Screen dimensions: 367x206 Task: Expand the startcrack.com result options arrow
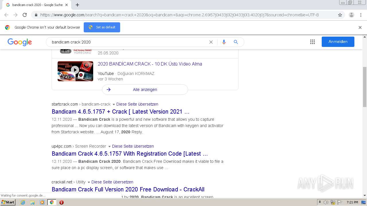tap(114, 104)
